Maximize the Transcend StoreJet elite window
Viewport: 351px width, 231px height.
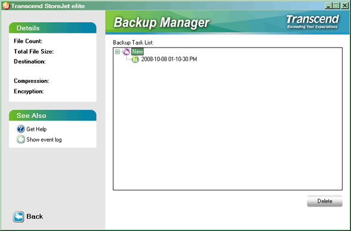coord(336,5)
